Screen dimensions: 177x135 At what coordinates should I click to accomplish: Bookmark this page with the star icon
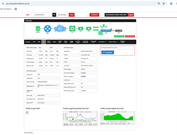pos(164,4)
